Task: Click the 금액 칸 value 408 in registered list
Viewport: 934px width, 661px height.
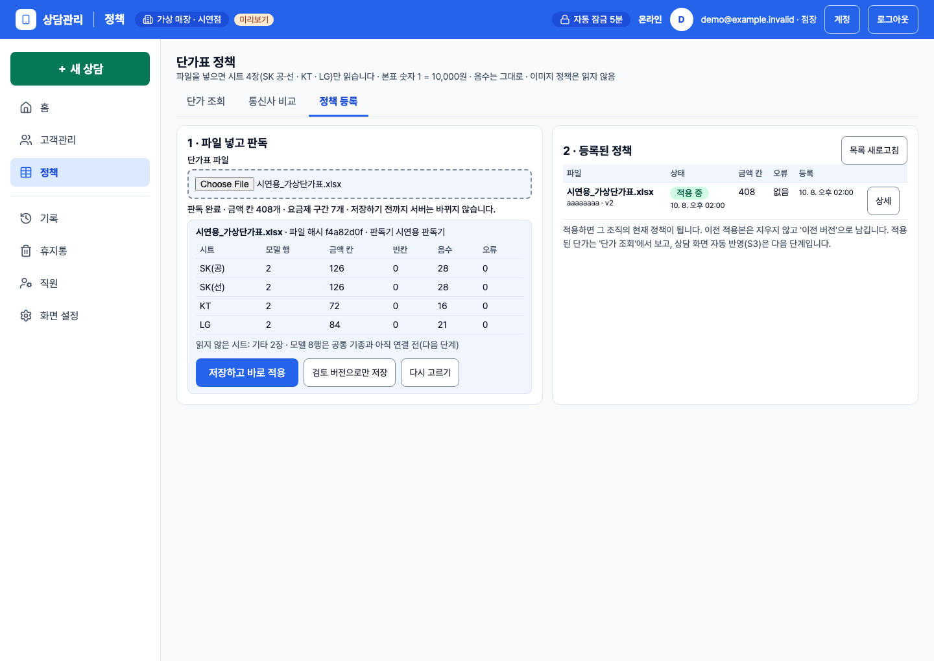Action: coord(747,192)
